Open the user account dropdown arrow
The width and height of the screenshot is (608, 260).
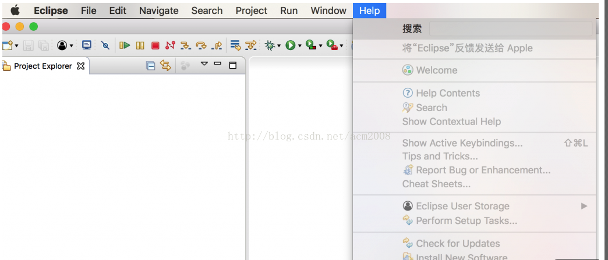tap(72, 46)
